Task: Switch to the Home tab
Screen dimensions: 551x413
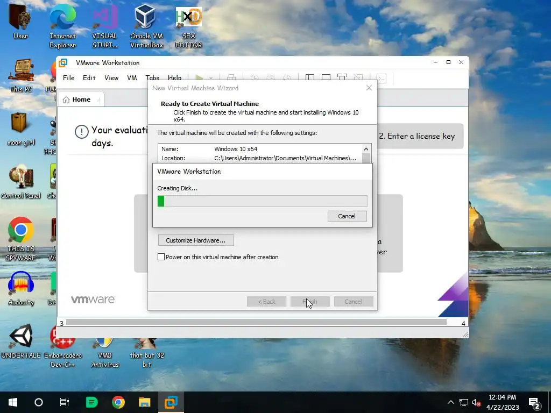Action: coord(81,99)
